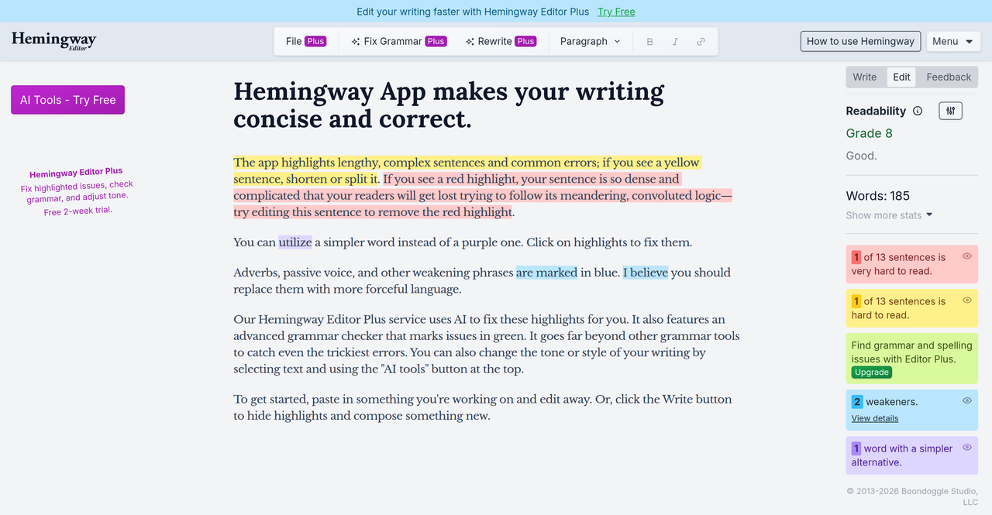The width and height of the screenshot is (992, 515).
Task: Open the Paragraph style dropdown
Action: (x=591, y=42)
